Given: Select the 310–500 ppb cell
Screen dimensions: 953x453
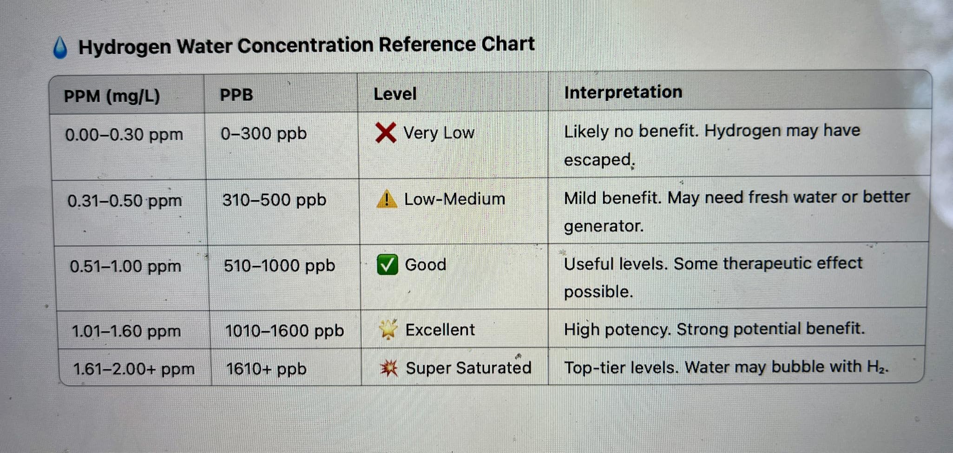Looking at the screenshot, I should point(274,200).
